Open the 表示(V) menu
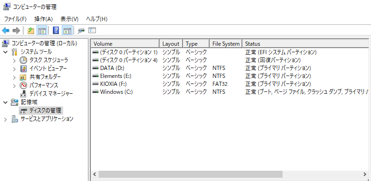371x181 pixels. 69,19
